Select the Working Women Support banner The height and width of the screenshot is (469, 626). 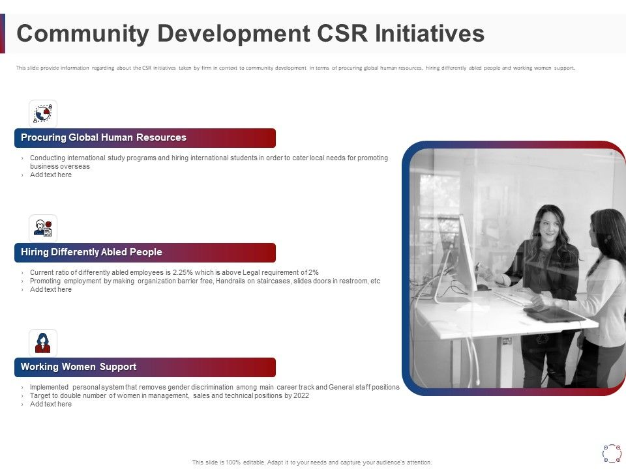point(145,367)
